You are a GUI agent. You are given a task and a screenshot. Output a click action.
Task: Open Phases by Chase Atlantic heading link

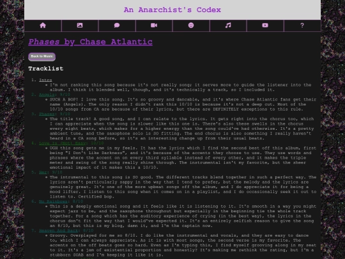coord(91,42)
